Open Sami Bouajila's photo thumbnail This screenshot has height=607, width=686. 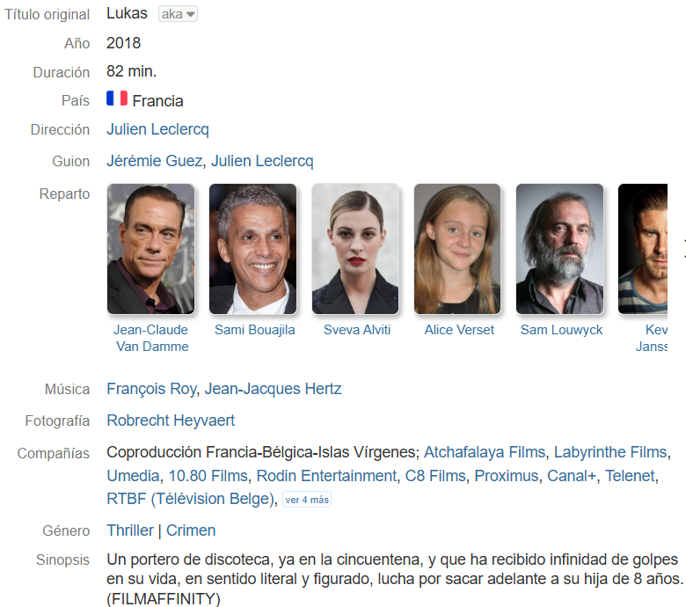(x=253, y=249)
